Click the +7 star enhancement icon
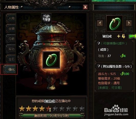The height and width of the screenshot is (119, 136). coord(46,18)
